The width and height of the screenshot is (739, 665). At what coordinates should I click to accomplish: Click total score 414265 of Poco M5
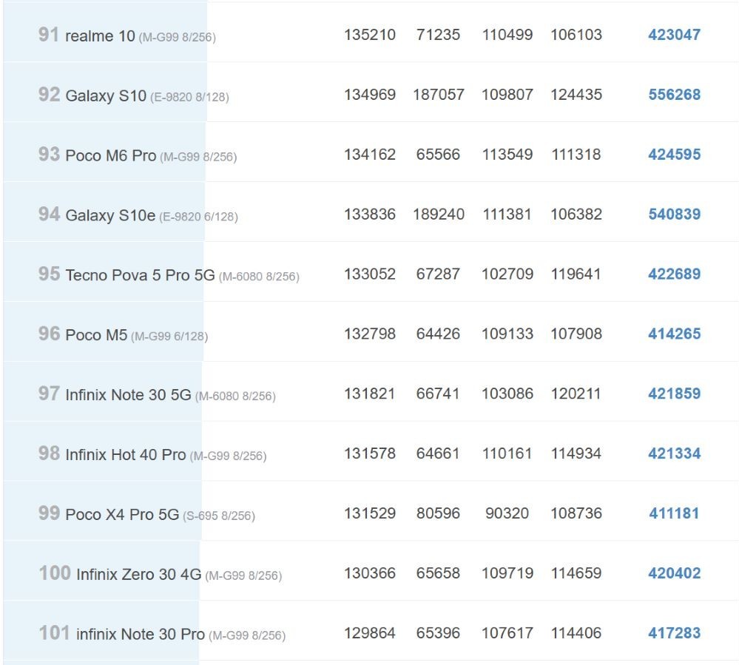674,334
